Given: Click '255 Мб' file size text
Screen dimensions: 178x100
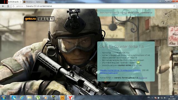Looking at the screenshot, I should tap(145, 70).
